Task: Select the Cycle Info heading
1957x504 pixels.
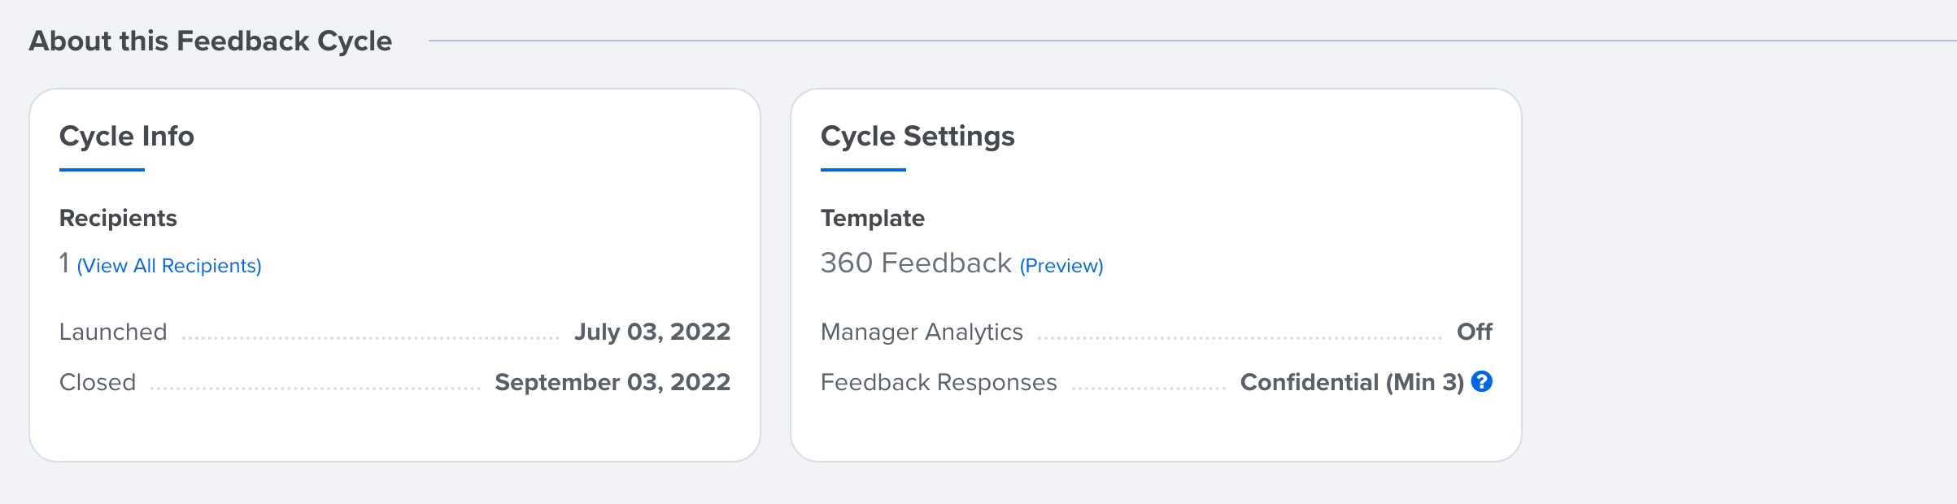Action: coord(127,136)
